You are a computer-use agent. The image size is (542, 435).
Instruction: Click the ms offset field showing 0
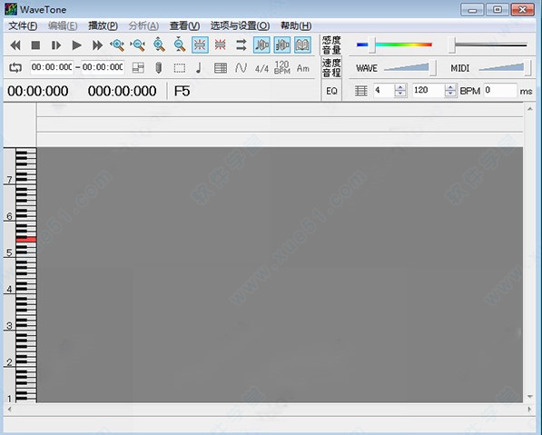[500, 90]
